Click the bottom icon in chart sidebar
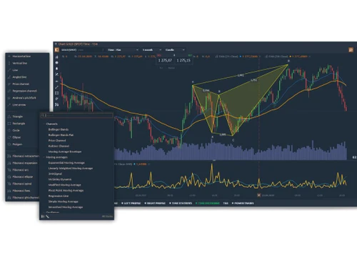The width and height of the screenshot is (357, 268). pyautogui.click(x=56, y=104)
